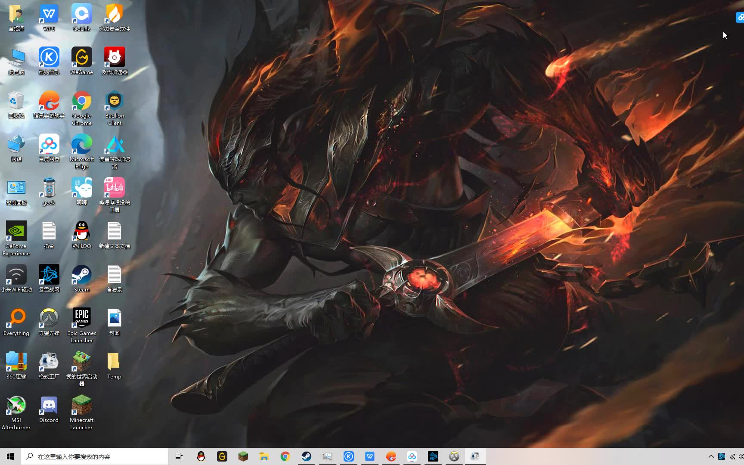Viewport: 744px width, 465px height.
Task: Open Epic Games Launcher shortcut
Action: 82,325
